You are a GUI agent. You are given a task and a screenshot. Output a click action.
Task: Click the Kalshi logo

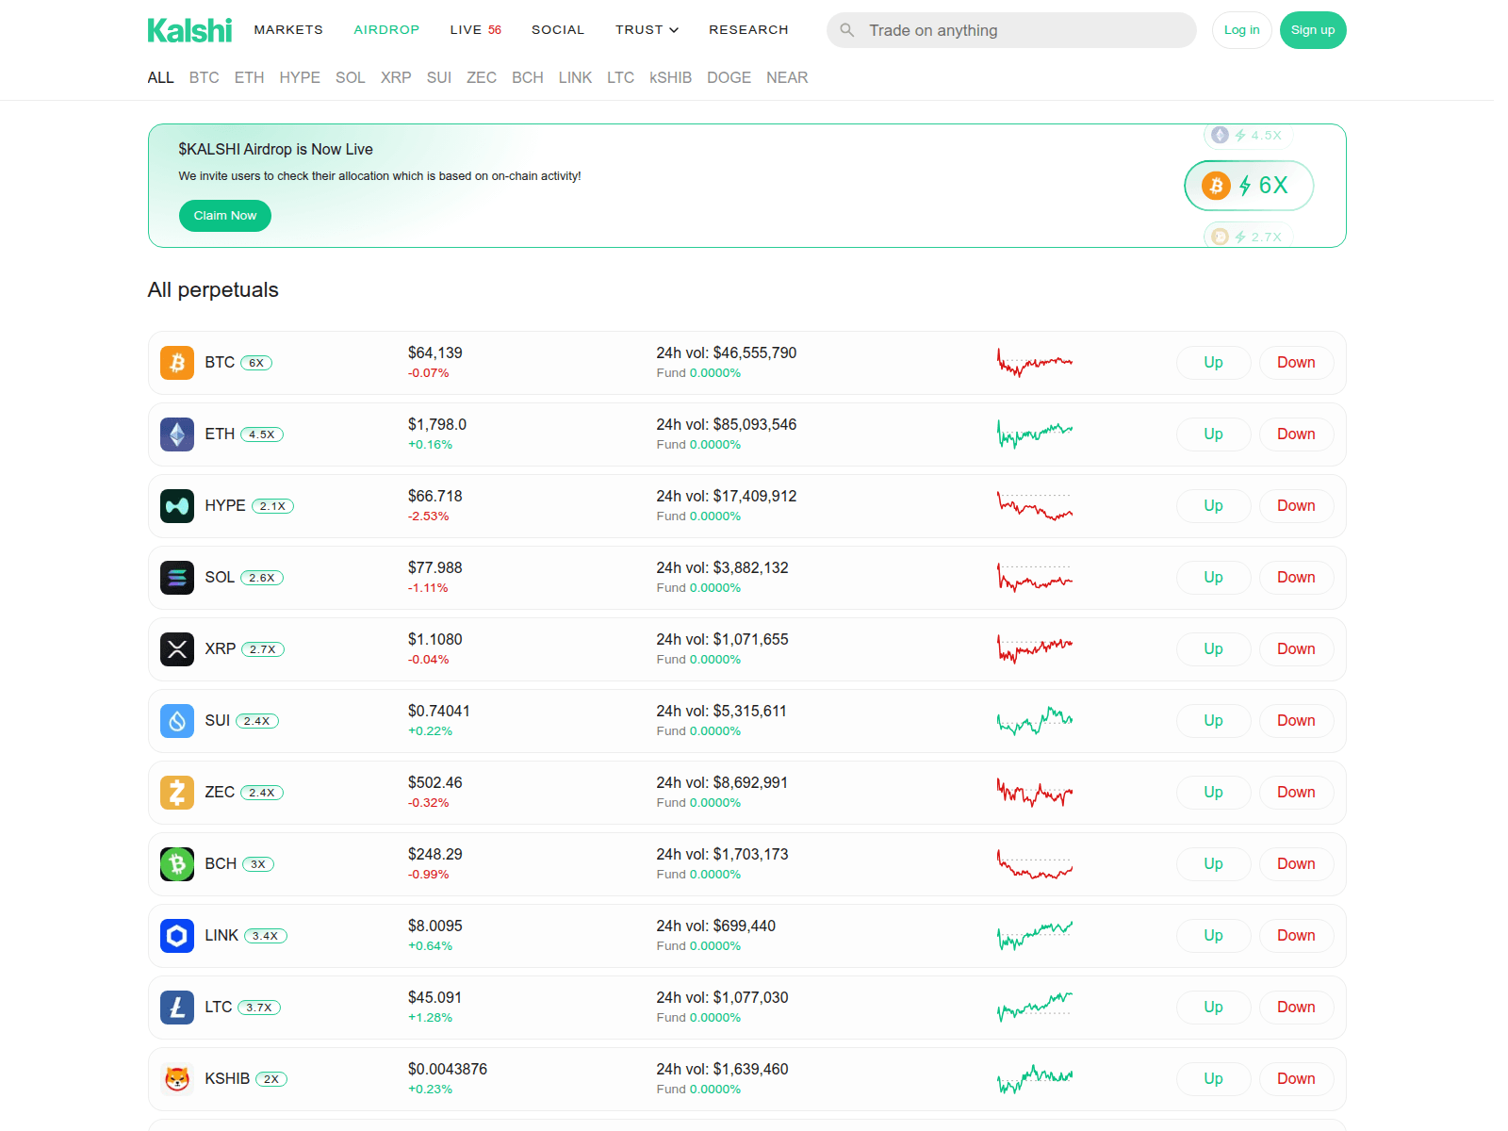pos(189,30)
